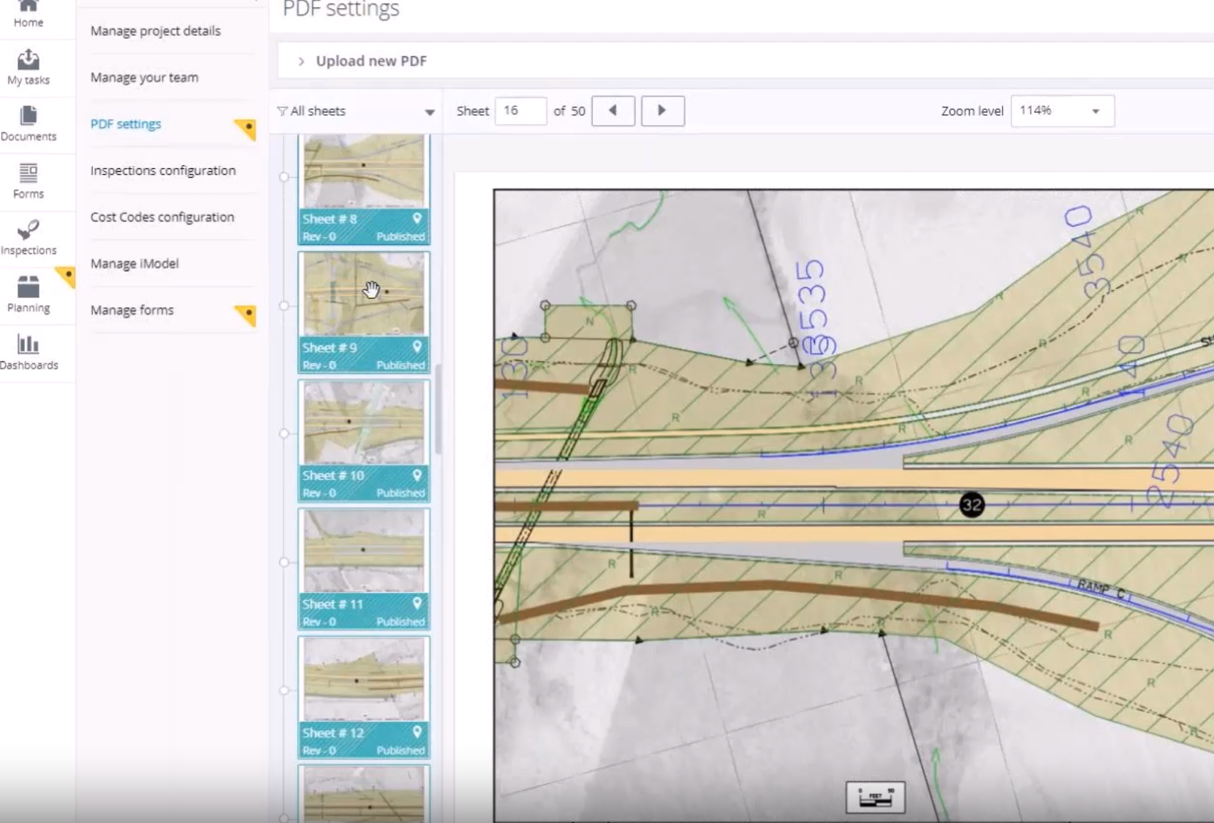Open Inspections configuration menu item
This screenshot has height=823, width=1214.
point(163,170)
